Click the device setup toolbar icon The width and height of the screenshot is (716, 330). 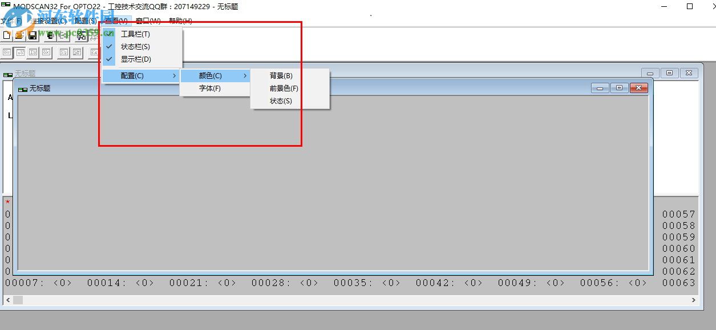[82, 35]
